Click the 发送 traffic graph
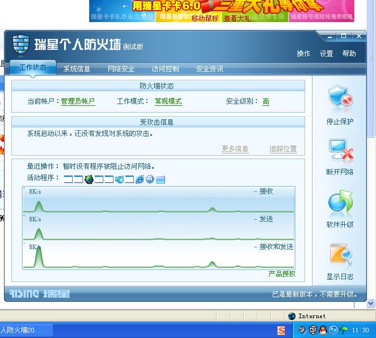This screenshot has width=376, height=338. pos(158,227)
